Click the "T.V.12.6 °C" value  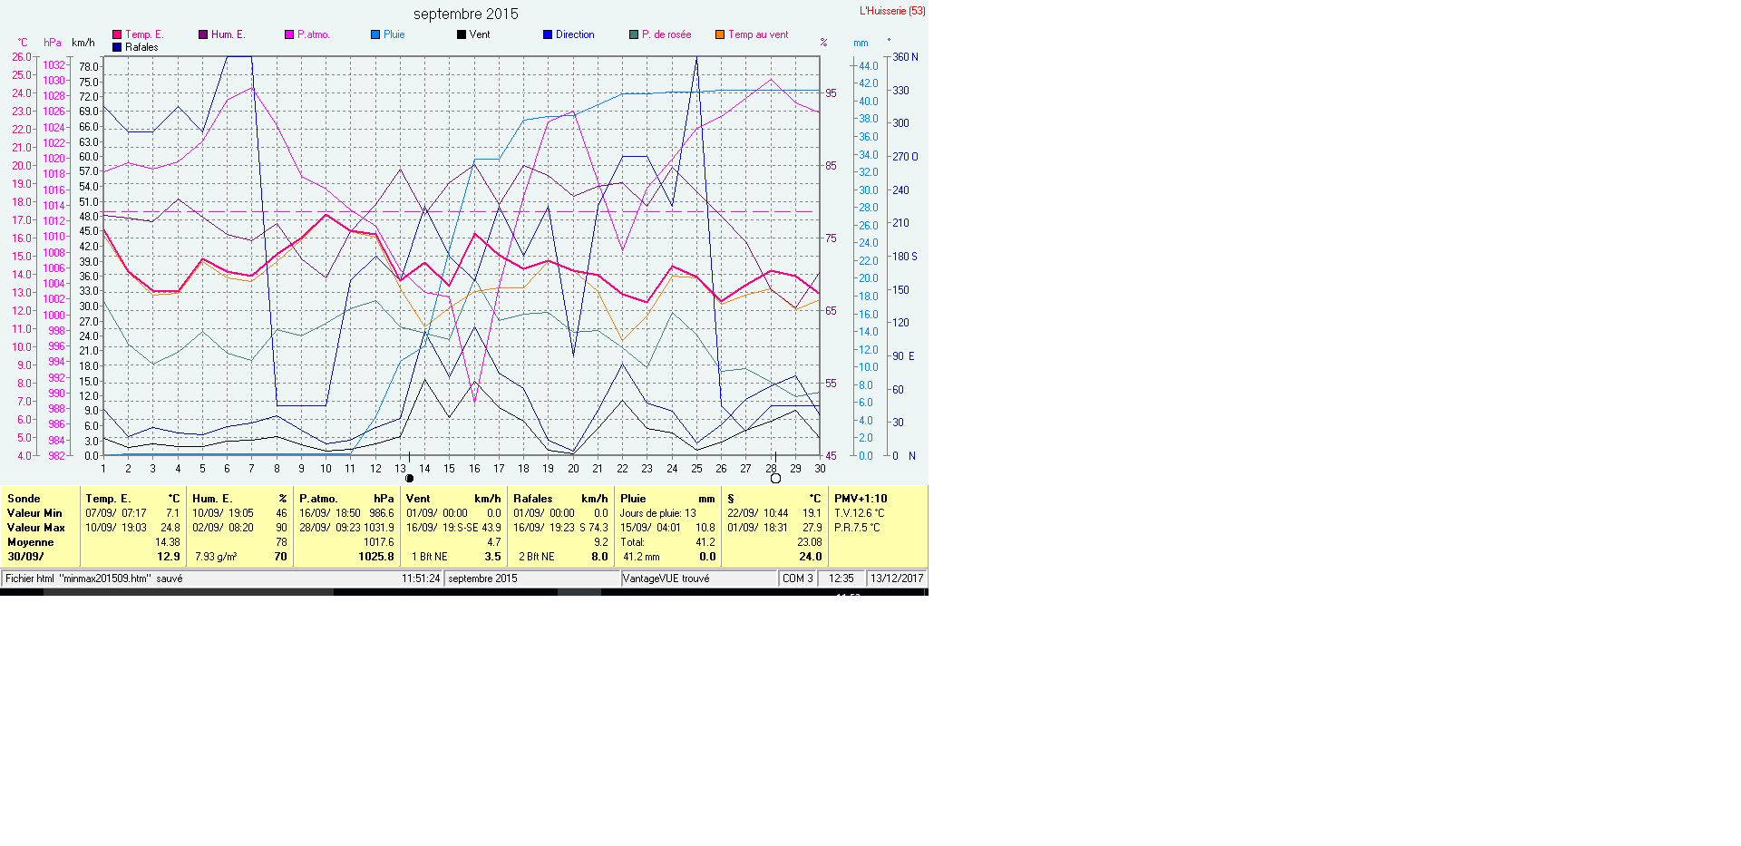860,513
